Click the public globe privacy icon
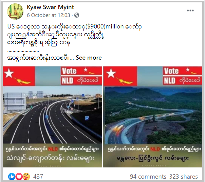Image resolution: width=205 pixels, height=182 pixels. [77, 15]
